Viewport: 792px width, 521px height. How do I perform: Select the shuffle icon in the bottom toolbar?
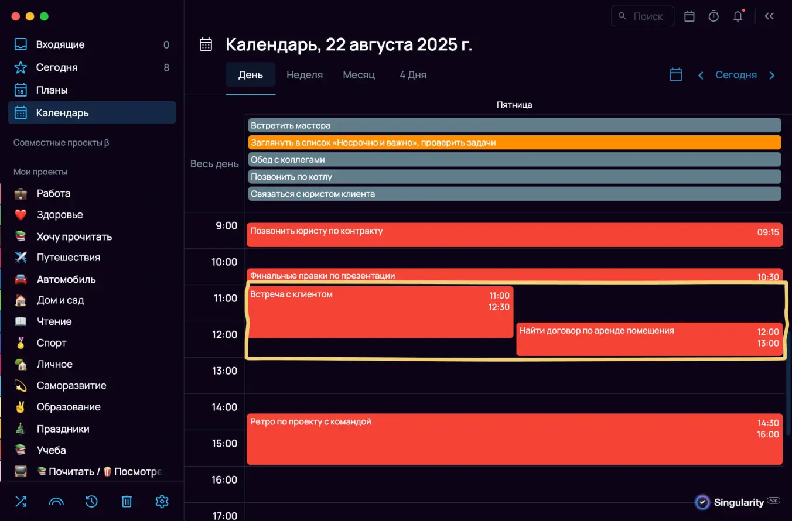click(21, 502)
